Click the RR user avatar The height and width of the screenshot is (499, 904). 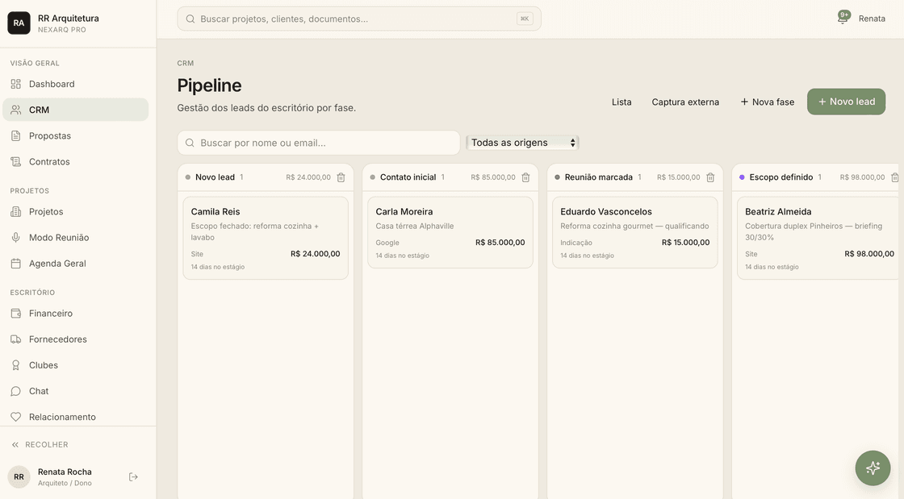[19, 477]
